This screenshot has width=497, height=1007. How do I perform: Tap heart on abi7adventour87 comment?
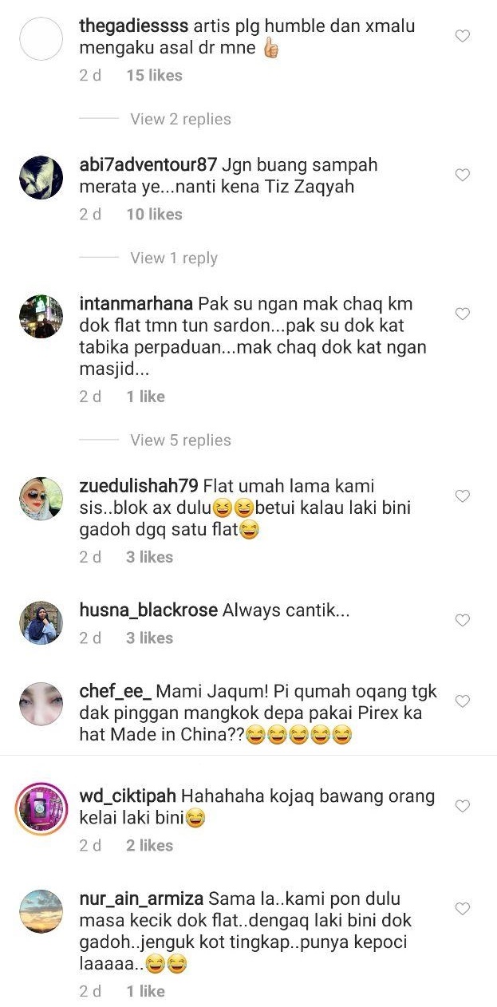point(462,176)
